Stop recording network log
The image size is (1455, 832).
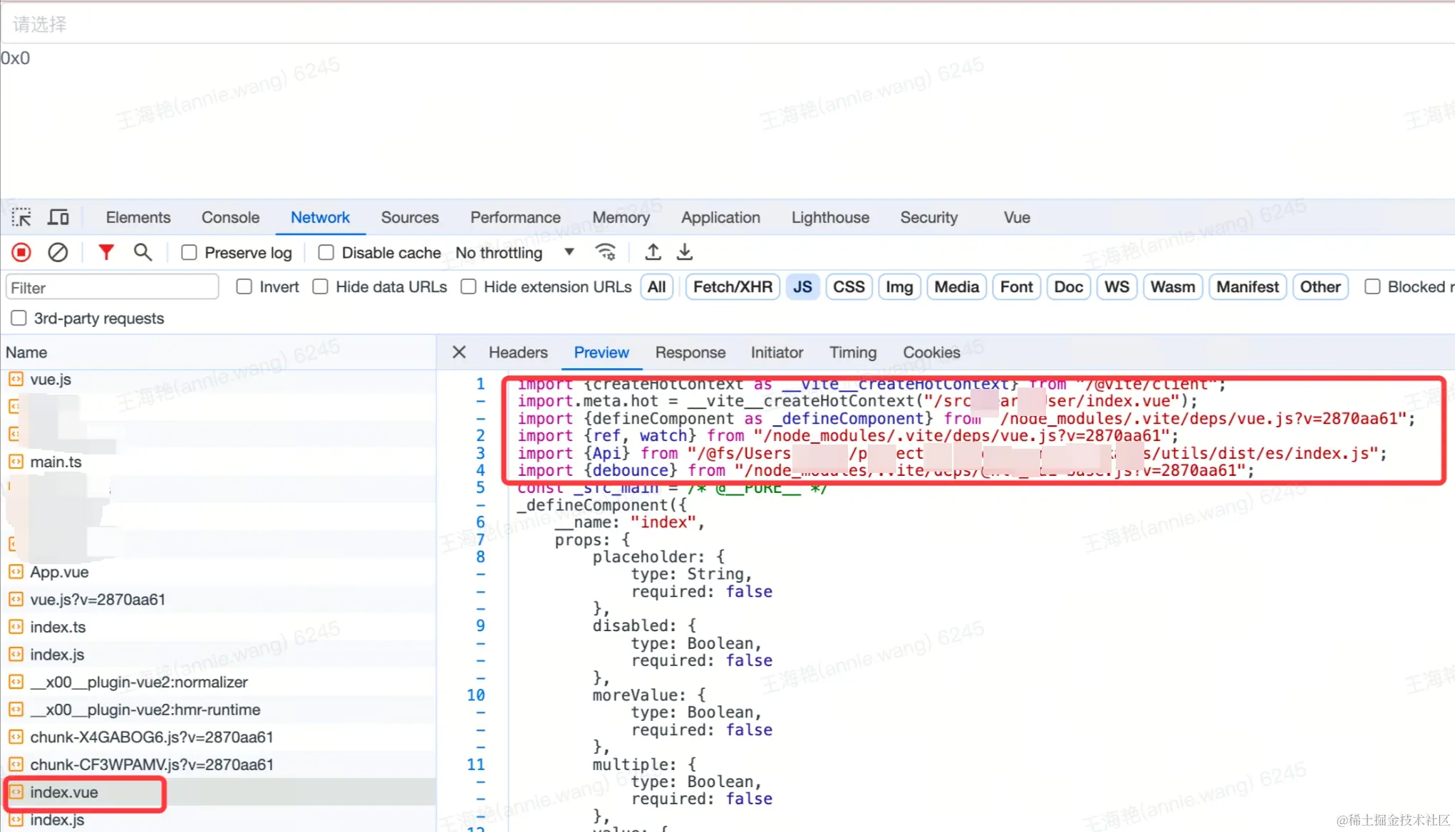(x=21, y=252)
